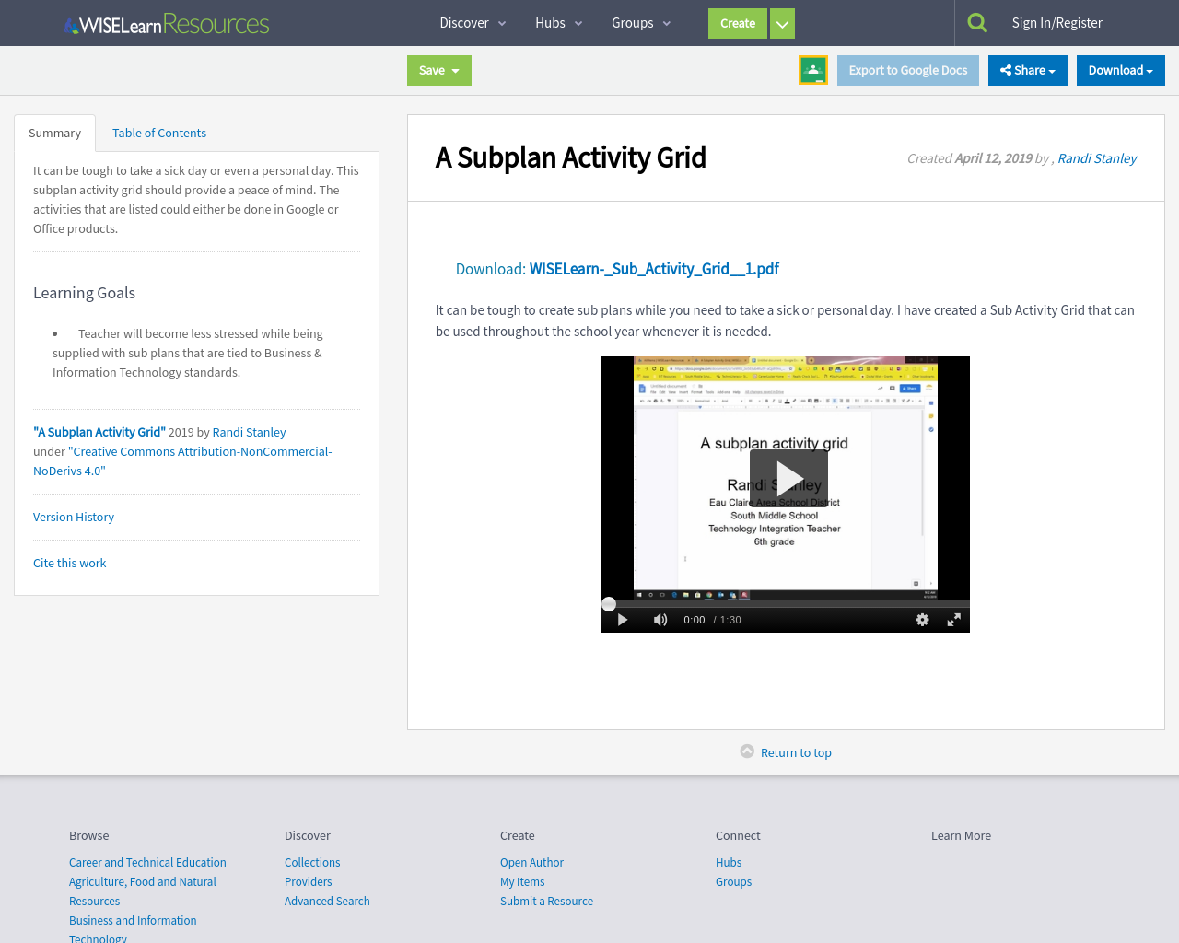Share to Google Classroom
This screenshot has height=943, width=1179.
(812, 68)
